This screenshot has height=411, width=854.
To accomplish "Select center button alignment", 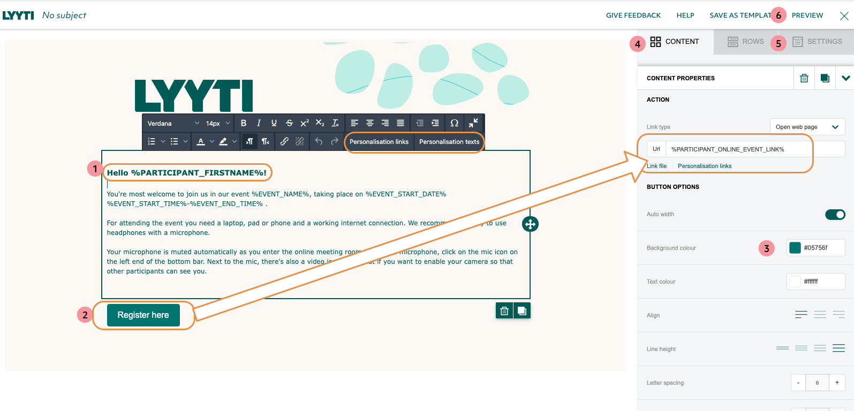I will [x=820, y=315].
